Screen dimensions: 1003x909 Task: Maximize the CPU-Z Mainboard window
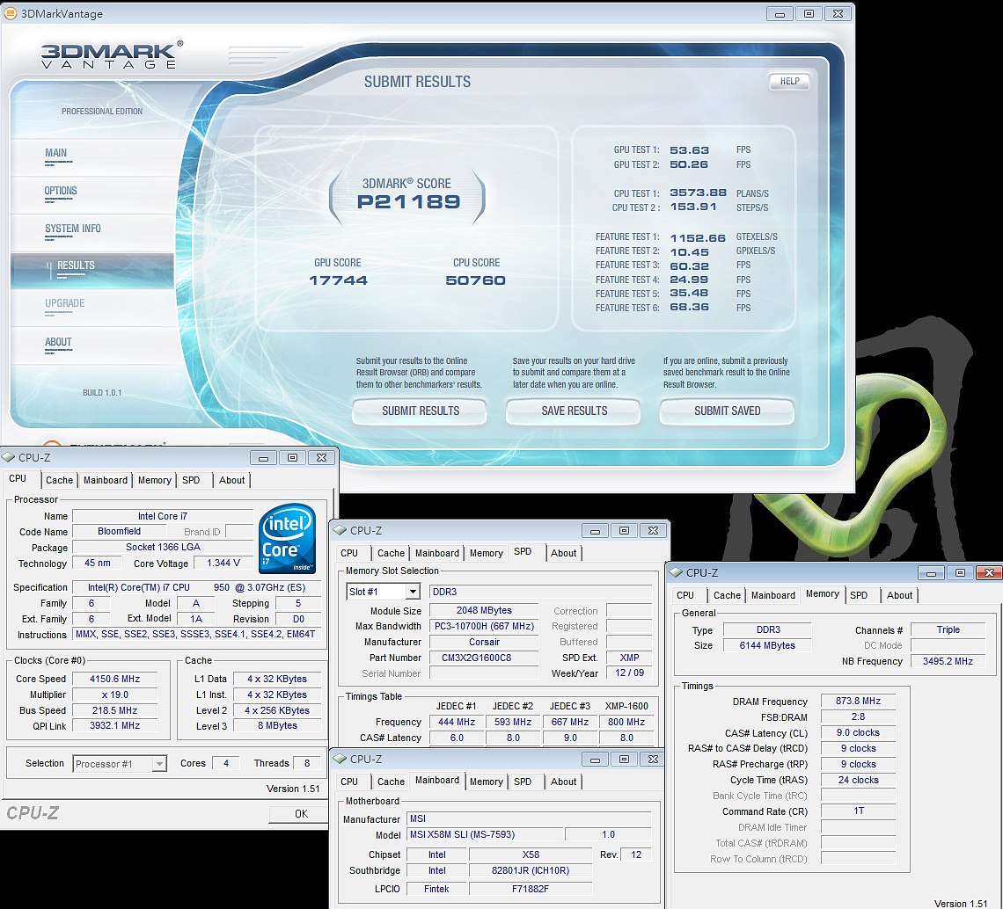[x=625, y=759]
